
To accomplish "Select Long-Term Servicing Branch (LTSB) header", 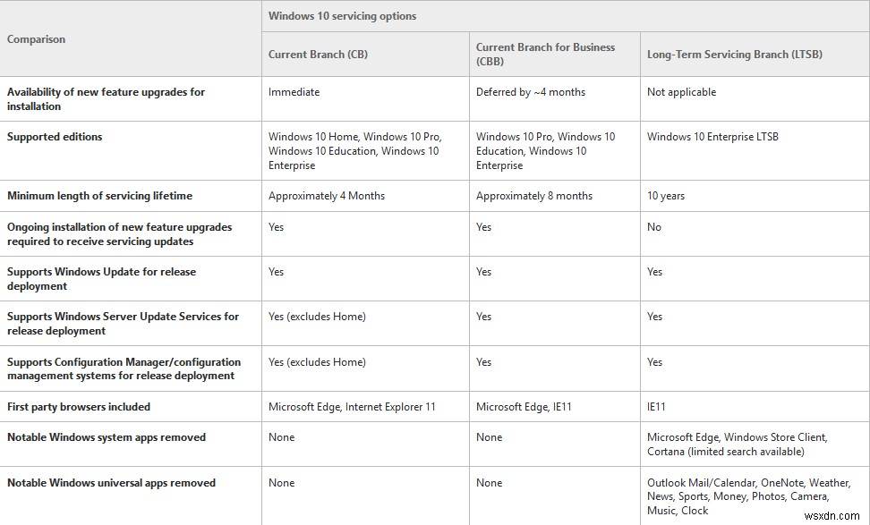I will (x=734, y=55).
